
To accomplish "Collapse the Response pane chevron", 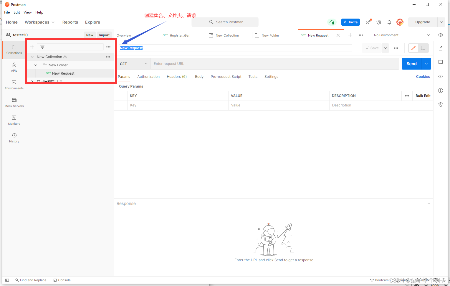I will [x=429, y=203].
